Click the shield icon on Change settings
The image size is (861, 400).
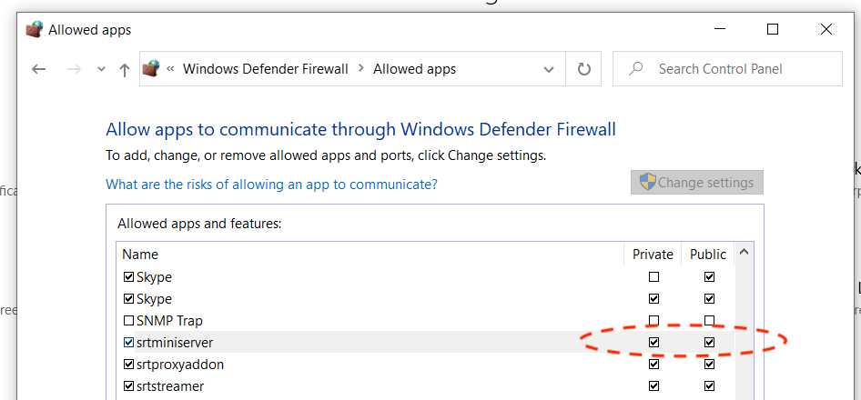click(x=648, y=182)
